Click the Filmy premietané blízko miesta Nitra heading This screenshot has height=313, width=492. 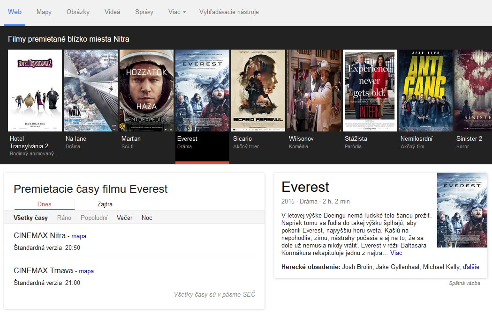coord(68,39)
